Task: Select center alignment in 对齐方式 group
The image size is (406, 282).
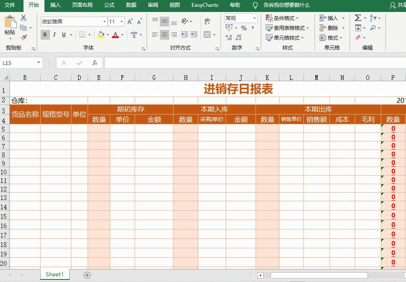Action: coord(165,35)
